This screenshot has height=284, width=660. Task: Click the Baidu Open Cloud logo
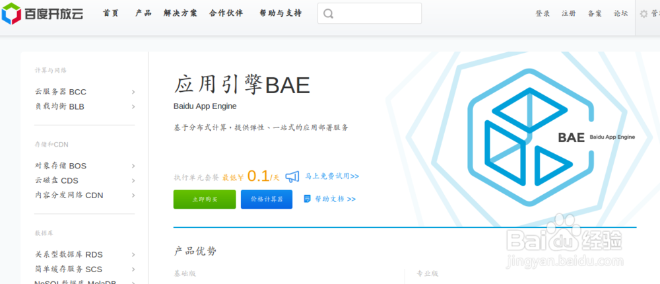[x=42, y=13]
